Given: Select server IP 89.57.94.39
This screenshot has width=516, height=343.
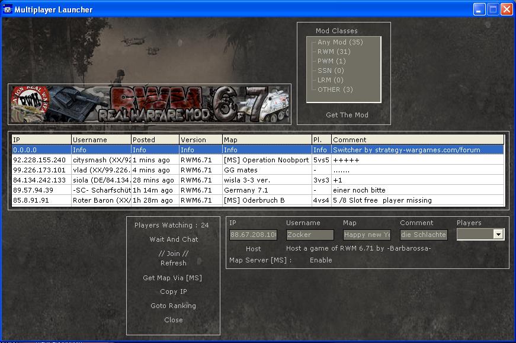Looking at the screenshot, I should (x=33, y=190).
